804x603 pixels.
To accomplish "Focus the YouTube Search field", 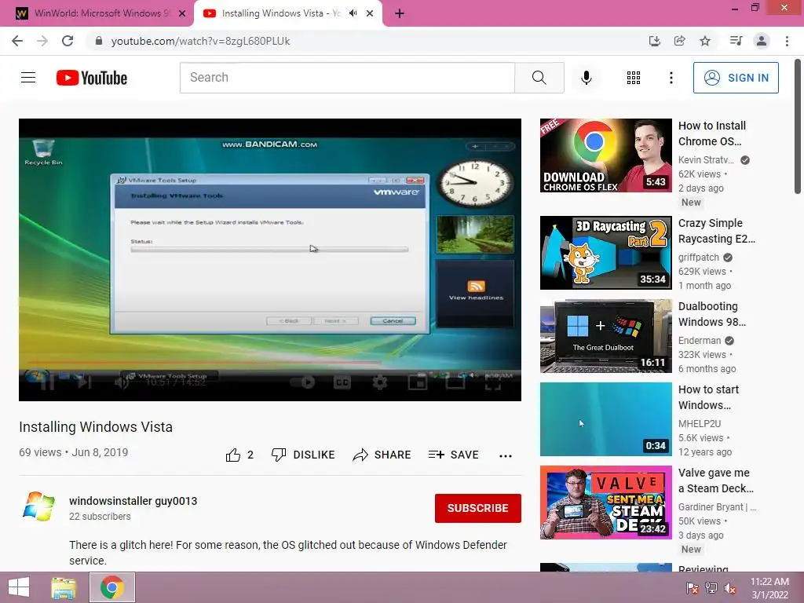I will tap(347, 78).
